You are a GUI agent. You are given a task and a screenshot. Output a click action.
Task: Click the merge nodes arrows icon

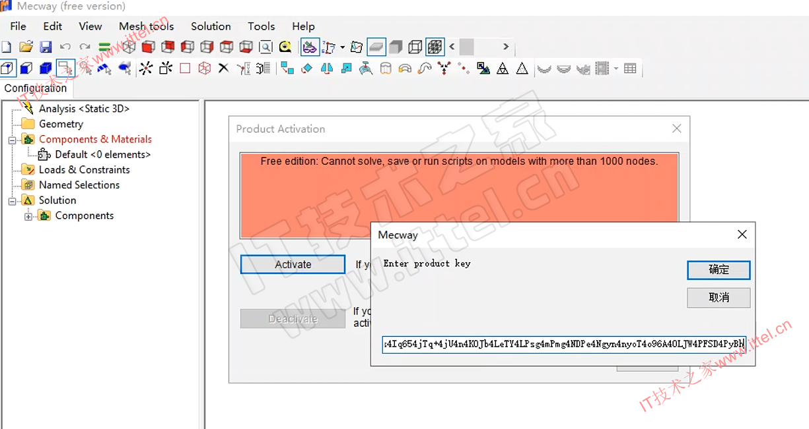[444, 68]
